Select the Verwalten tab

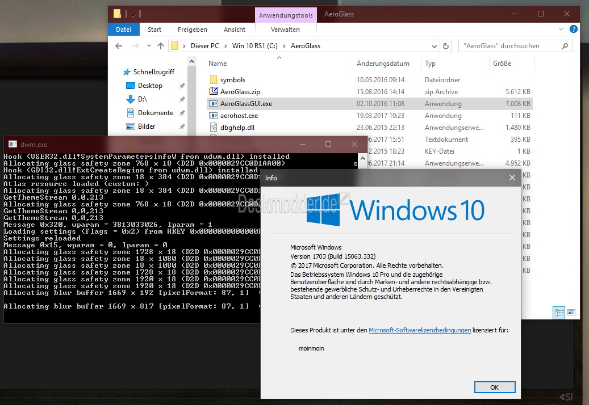(286, 29)
